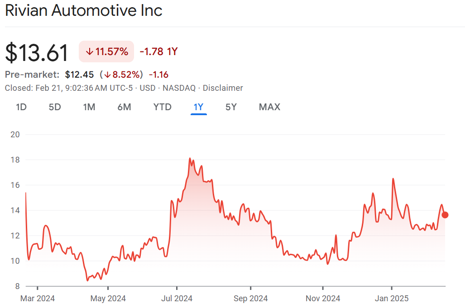This screenshot has height=308, width=465.
Task: Switch to the 1D time range
Action: 21,107
